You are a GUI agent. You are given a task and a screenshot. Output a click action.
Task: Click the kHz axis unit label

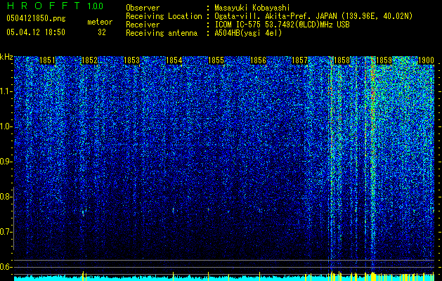click(x=6, y=57)
